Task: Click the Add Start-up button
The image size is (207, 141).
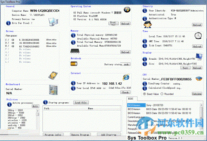Action: pyautogui.click(x=109, y=135)
